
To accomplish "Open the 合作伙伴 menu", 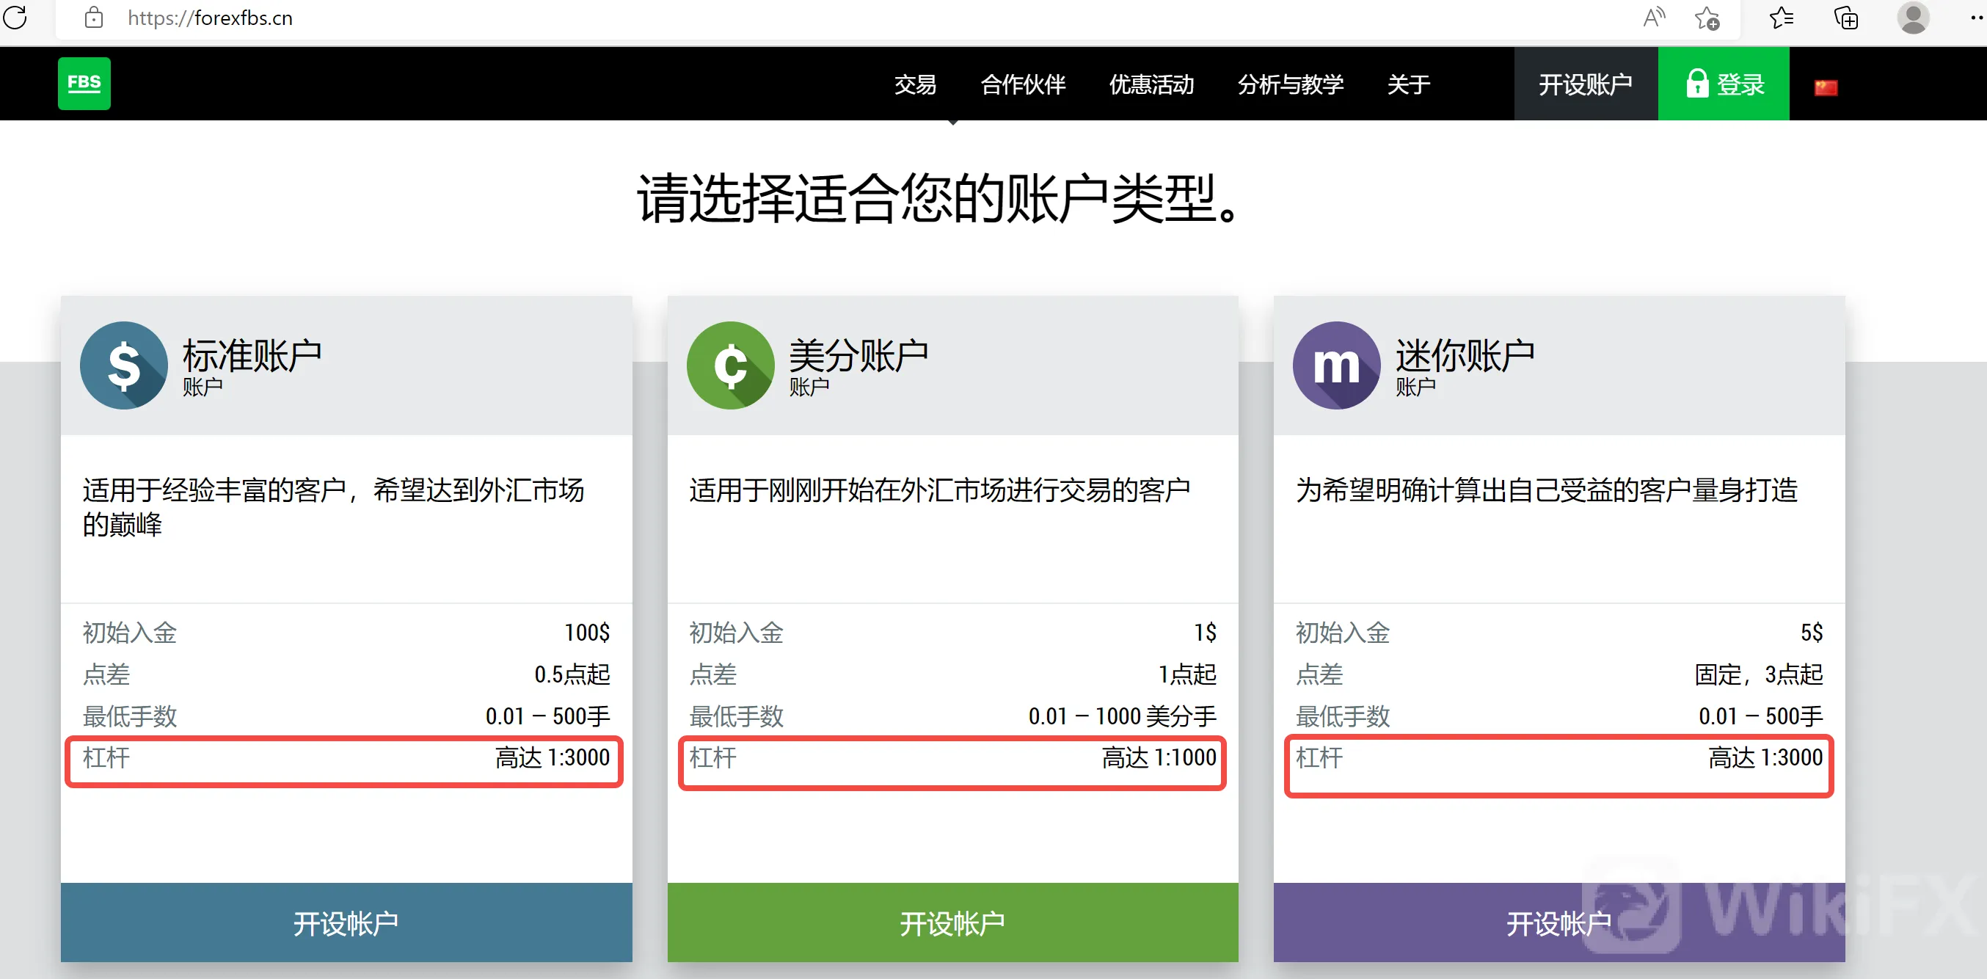I will click(x=1023, y=84).
